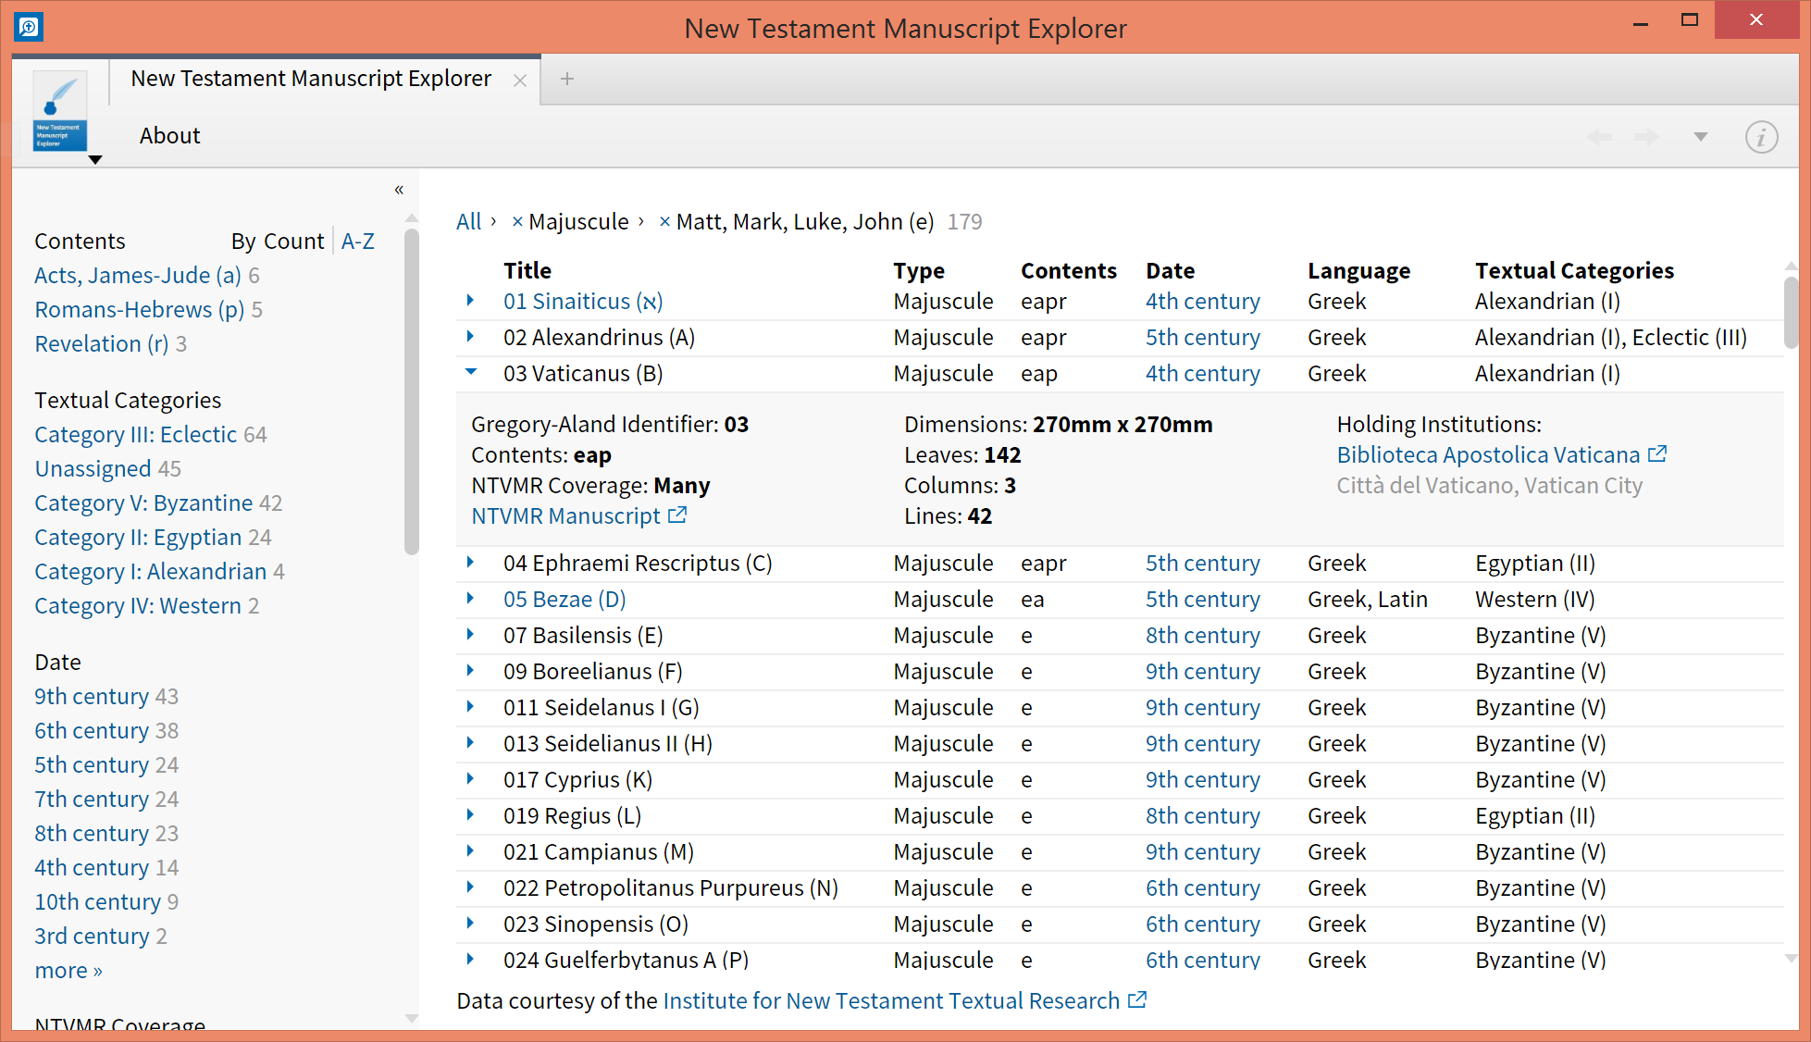
Task: Click NTVMR Manuscript external link icon
Action: pyautogui.click(x=677, y=515)
